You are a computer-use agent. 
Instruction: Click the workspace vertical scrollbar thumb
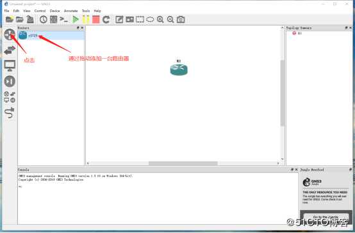pos(283,93)
